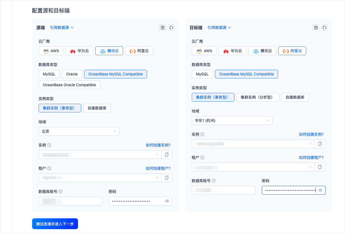Expand the source tenant dropdown
The image size is (345, 234).
pyautogui.click(x=100, y=178)
